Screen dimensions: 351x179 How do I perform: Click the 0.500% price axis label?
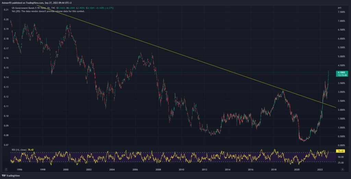341,136
